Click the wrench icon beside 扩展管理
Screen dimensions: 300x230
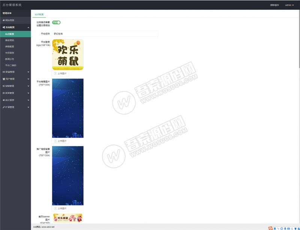(4, 107)
